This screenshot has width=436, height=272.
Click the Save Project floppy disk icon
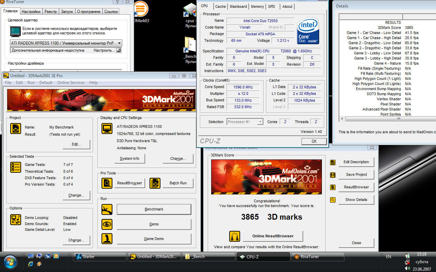coord(333,175)
